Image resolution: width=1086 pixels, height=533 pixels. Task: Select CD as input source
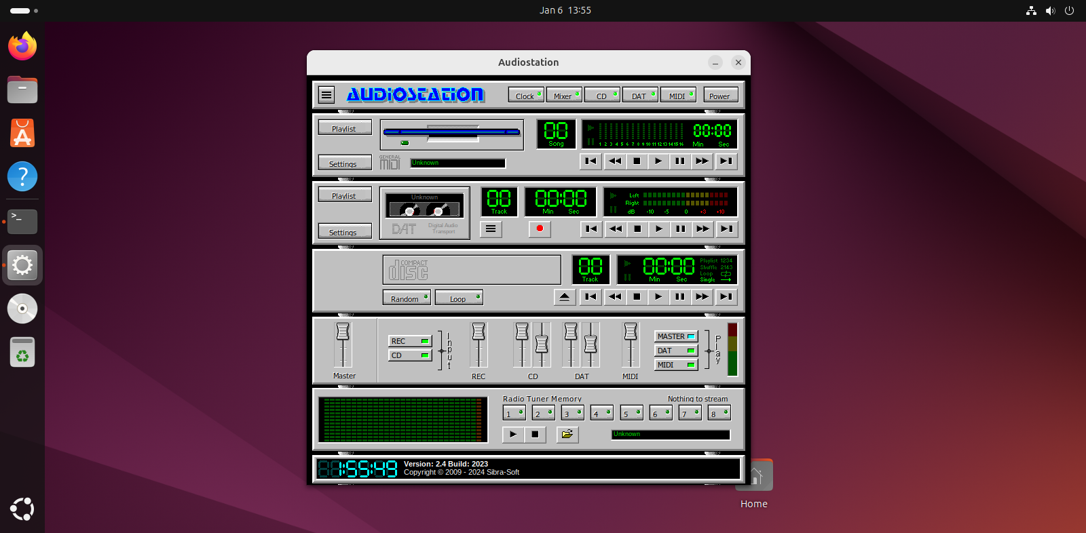click(410, 355)
